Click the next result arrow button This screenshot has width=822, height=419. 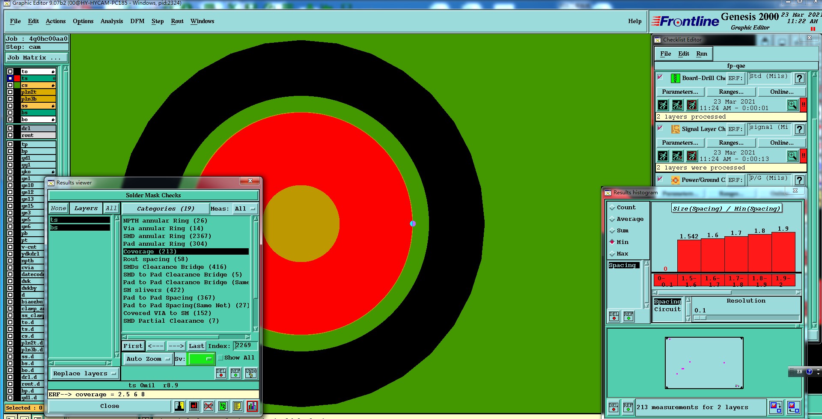tap(176, 346)
